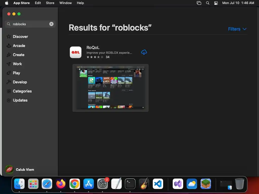Launch GarageBand from the Dock
The image size is (259, 194).
pos(144,184)
